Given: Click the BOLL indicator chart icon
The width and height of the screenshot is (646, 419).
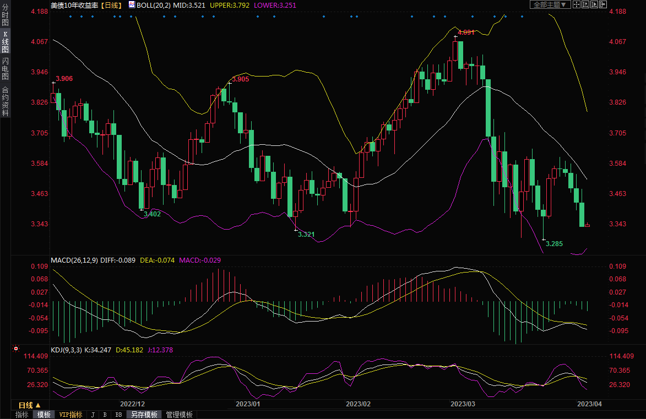Looking at the screenshot, I should point(132,4).
